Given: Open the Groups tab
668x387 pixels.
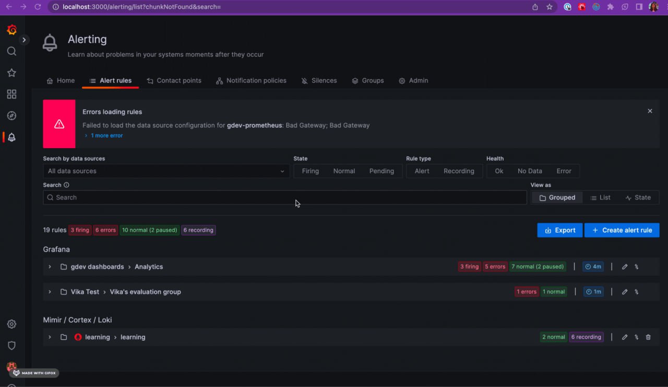Looking at the screenshot, I should (x=368, y=80).
